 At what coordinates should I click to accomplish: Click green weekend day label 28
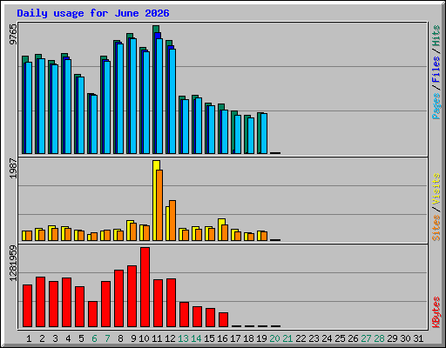[x=379, y=338]
